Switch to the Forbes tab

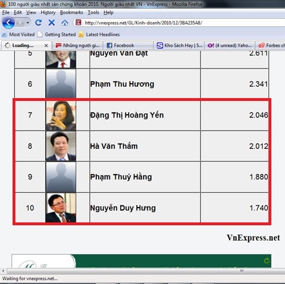point(270,46)
